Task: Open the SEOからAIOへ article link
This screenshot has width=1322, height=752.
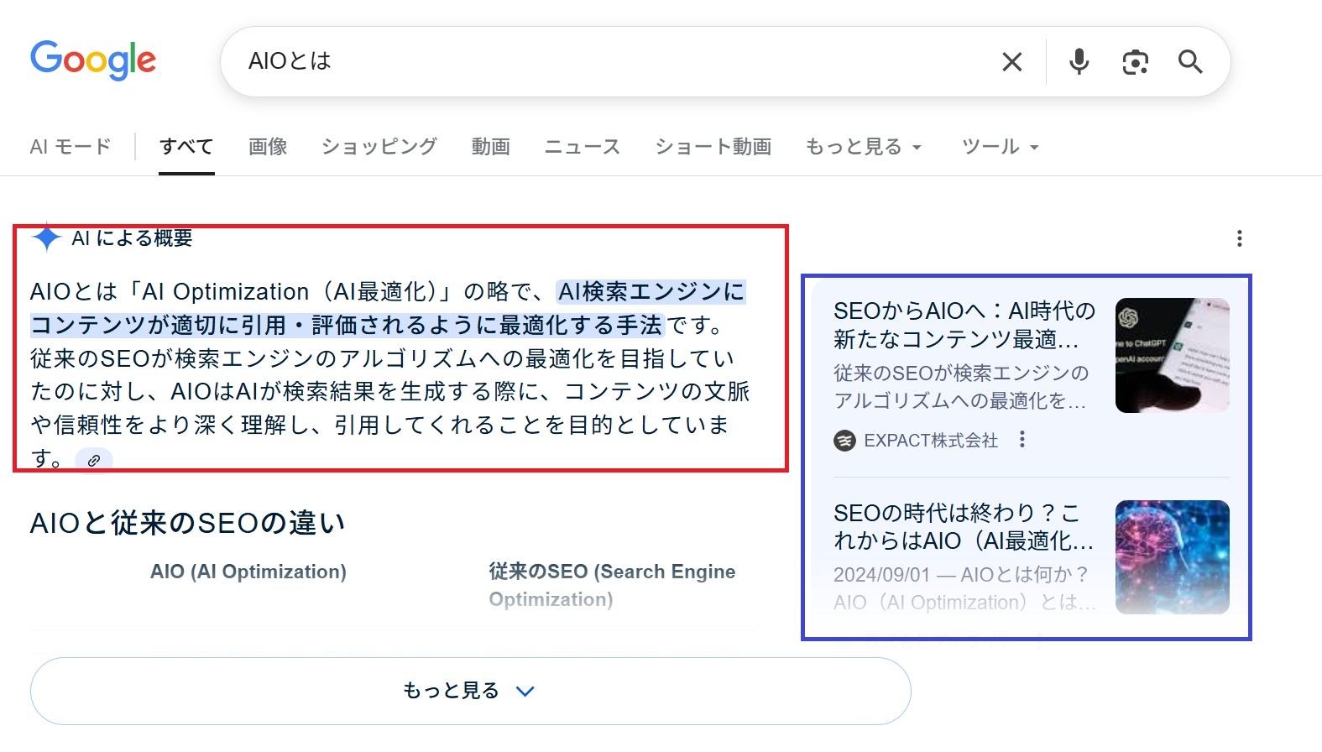Action: (x=964, y=325)
